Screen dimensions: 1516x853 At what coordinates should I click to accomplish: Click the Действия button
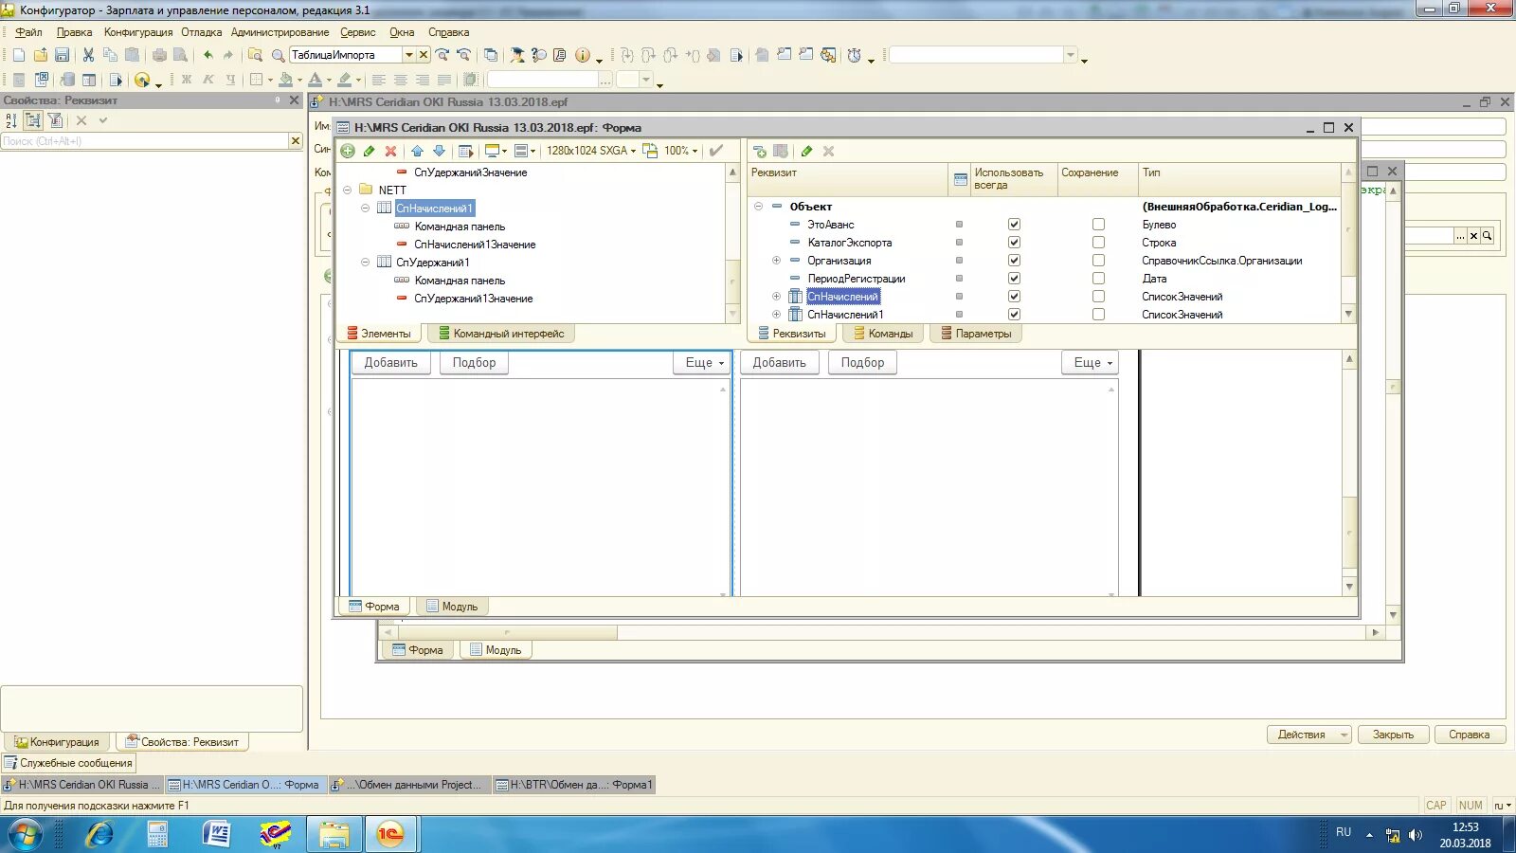(x=1308, y=735)
